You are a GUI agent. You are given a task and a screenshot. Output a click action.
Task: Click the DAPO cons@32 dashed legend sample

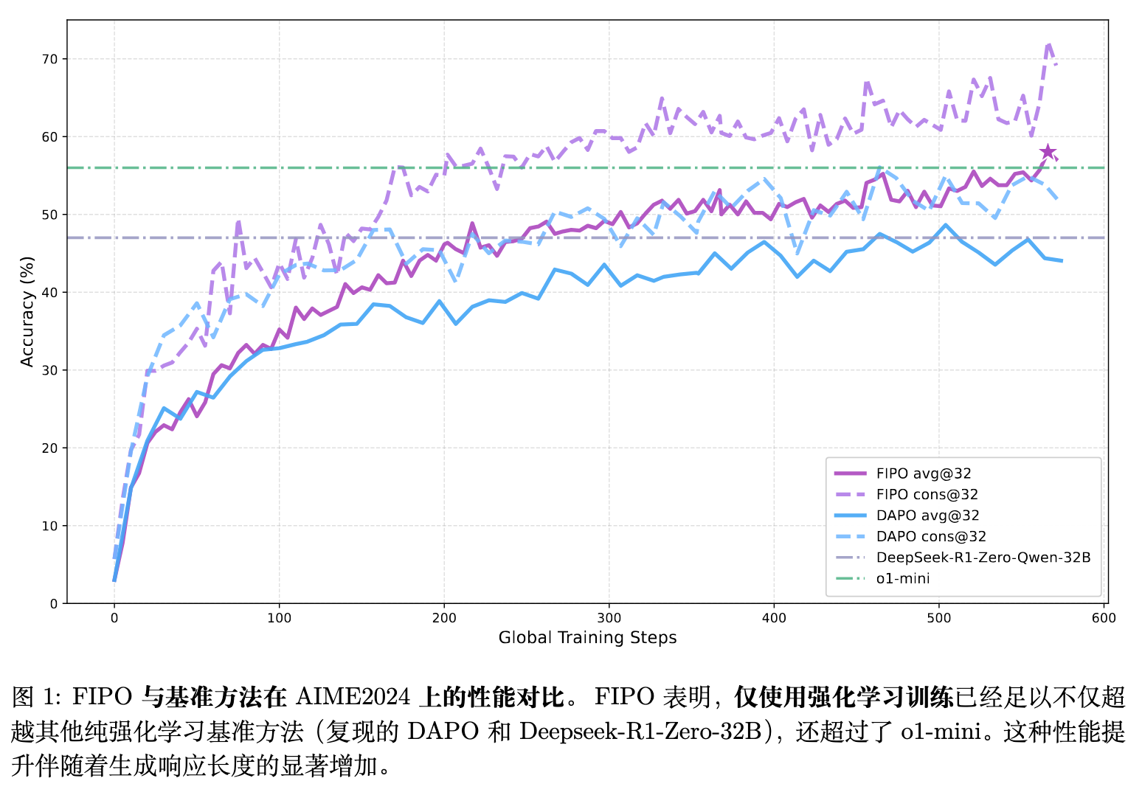coord(849,537)
